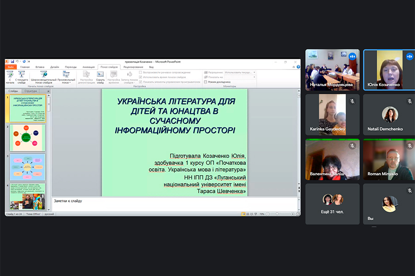
Task: Select slide 2 diagram thumbnail
Action: [x=28, y=138]
